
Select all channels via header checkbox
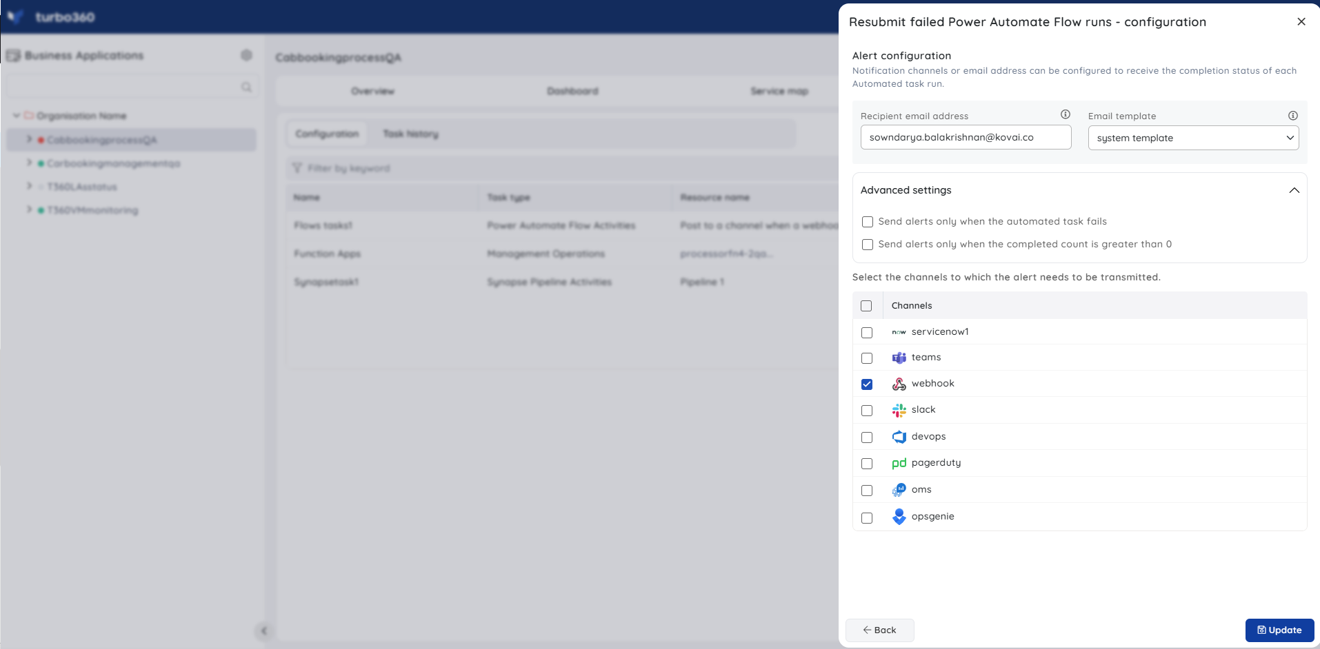866,306
